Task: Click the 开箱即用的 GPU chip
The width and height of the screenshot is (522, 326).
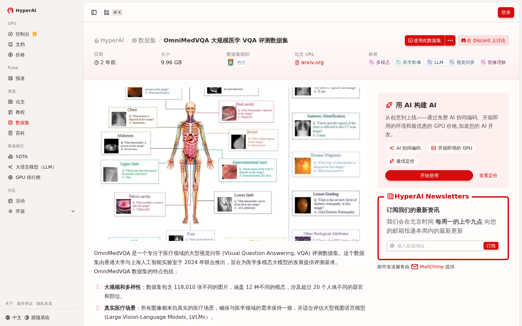Action: (452, 148)
